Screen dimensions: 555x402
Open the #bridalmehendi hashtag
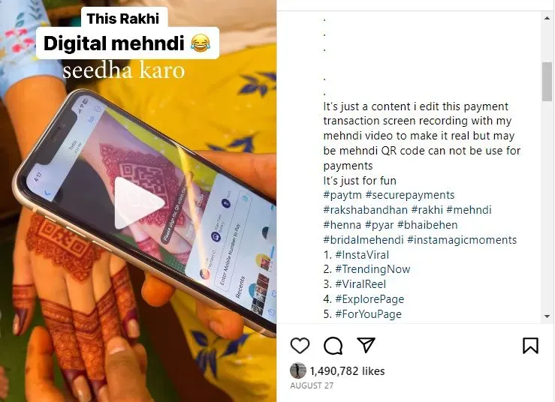coord(363,240)
